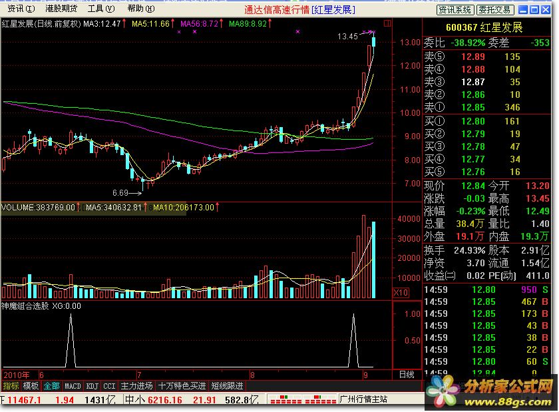
Task: Click the 神魔组合选股 indicator title
Action: (25, 306)
